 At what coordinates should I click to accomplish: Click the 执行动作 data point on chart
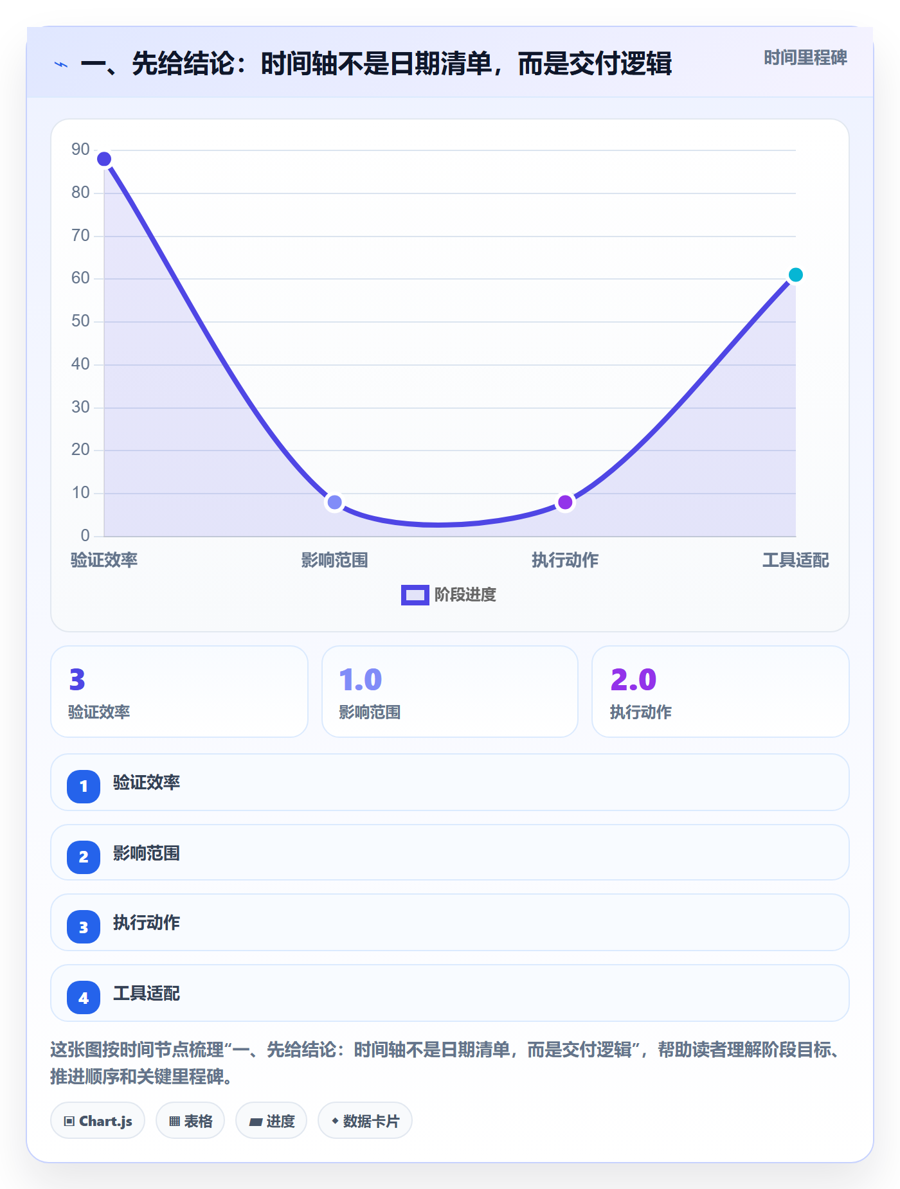click(565, 502)
